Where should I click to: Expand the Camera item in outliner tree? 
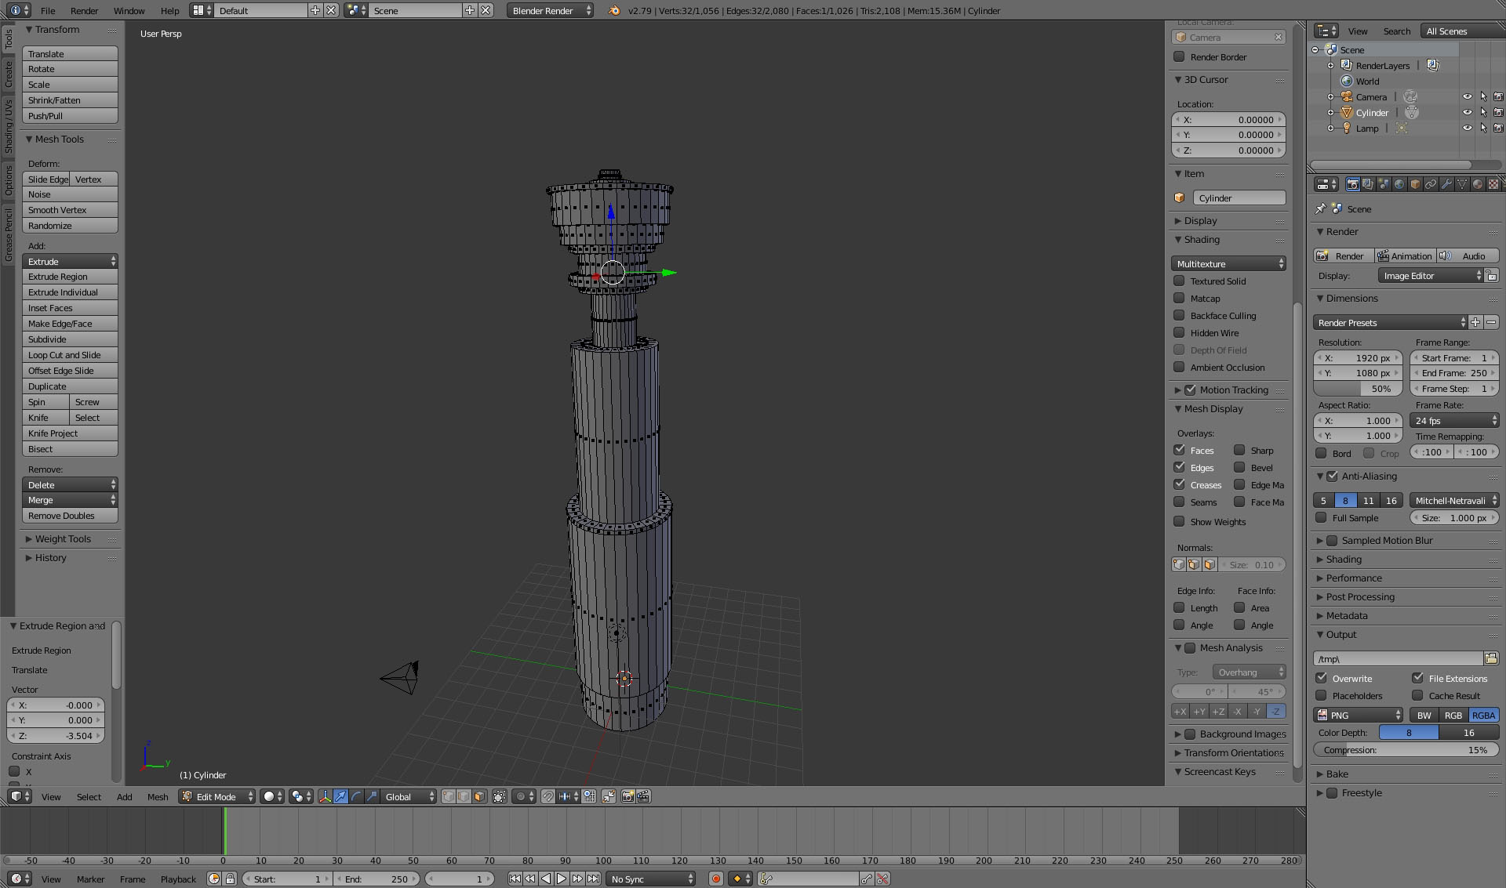point(1330,96)
